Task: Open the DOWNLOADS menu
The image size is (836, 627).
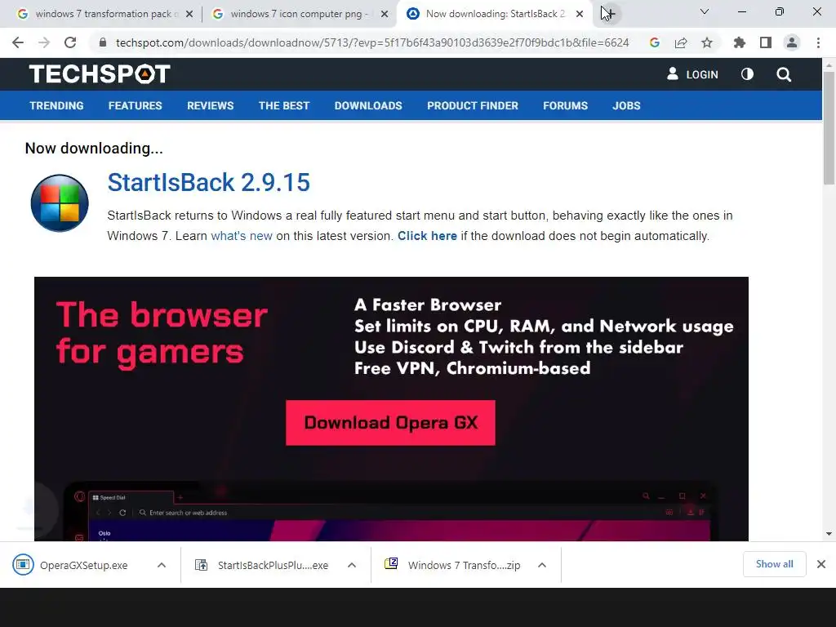Action: click(368, 105)
